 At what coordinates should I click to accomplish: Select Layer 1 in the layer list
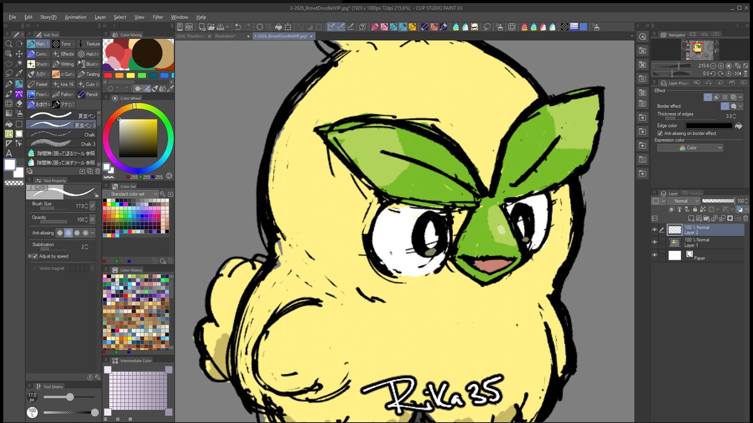(x=705, y=243)
